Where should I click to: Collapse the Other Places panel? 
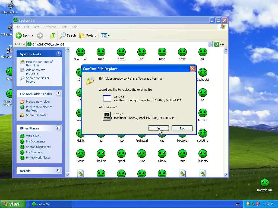pyautogui.click(x=58, y=128)
